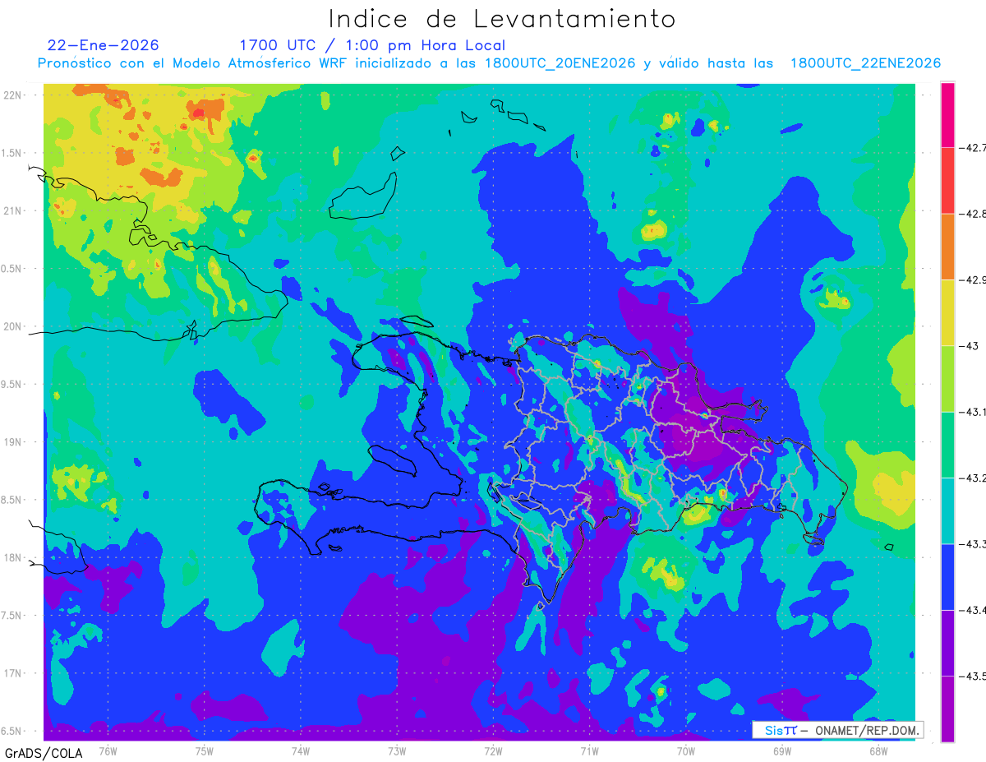Click the 'SisTT – ONAMET/REP.DOM.' label box
Viewport: 986px width, 762px height.
click(837, 730)
